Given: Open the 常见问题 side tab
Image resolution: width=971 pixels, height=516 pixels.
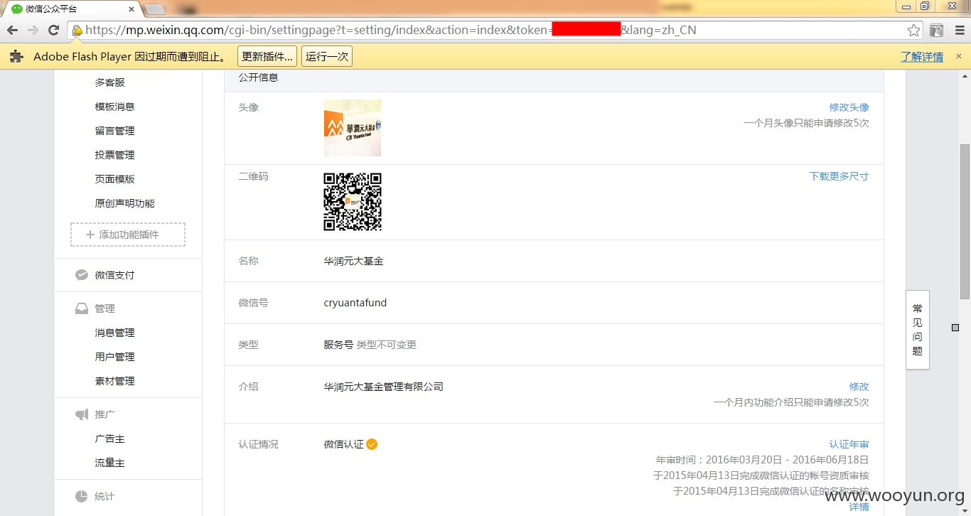Looking at the screenshot, I should 917,330.
